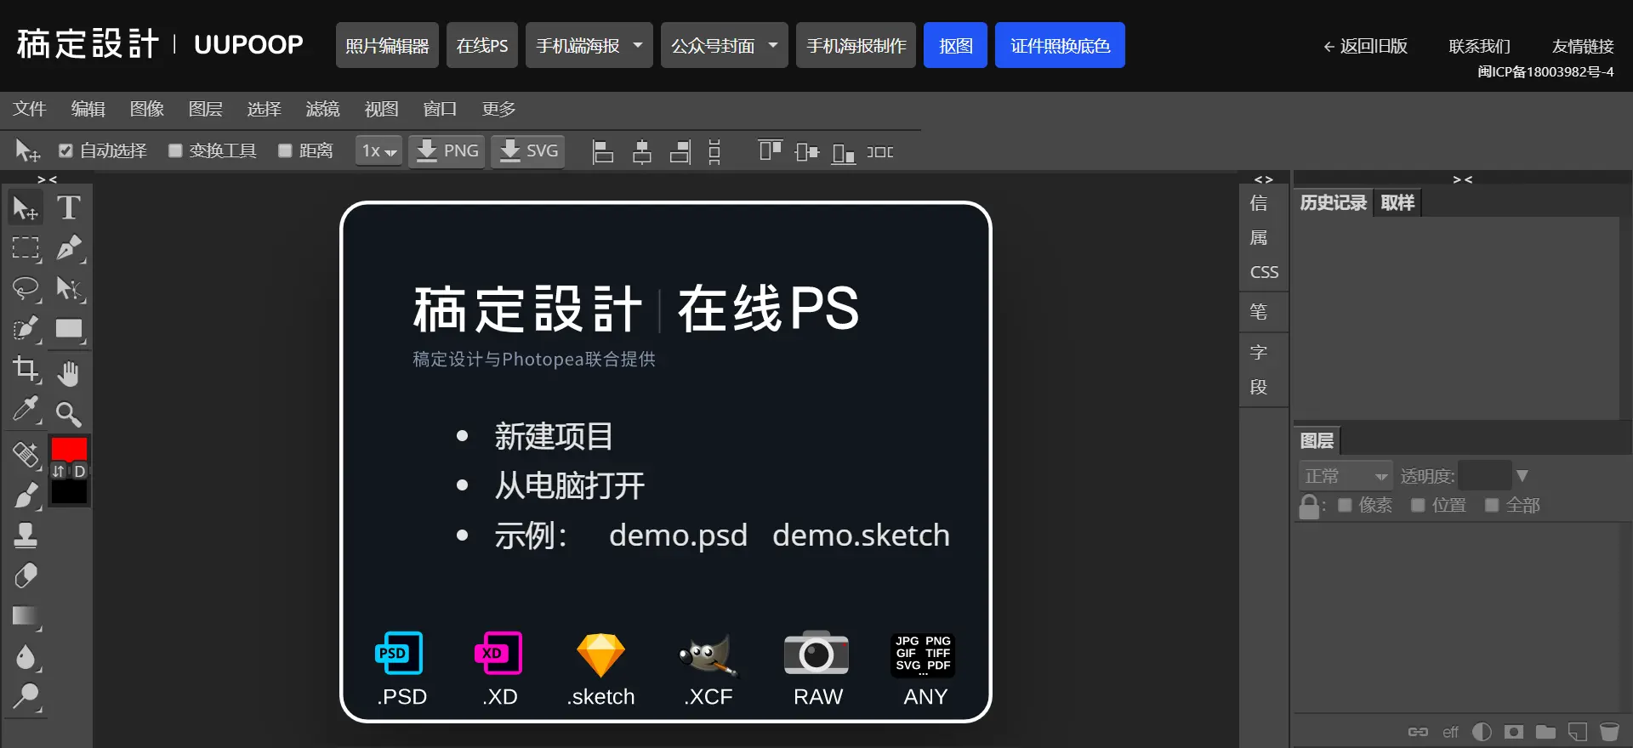Switch to the 取样 tab
Viewport: 1633px width, 748px height.
tap(1397, 202)
